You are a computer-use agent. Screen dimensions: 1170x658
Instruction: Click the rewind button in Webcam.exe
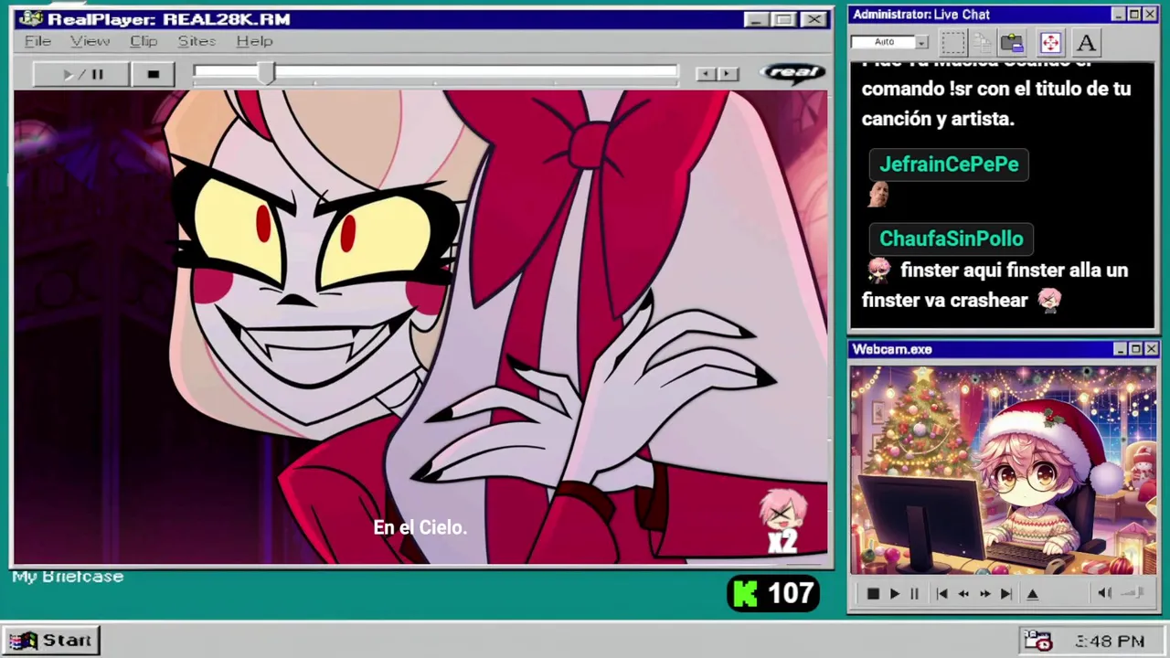pyautogui.click(x=963, y=594)
